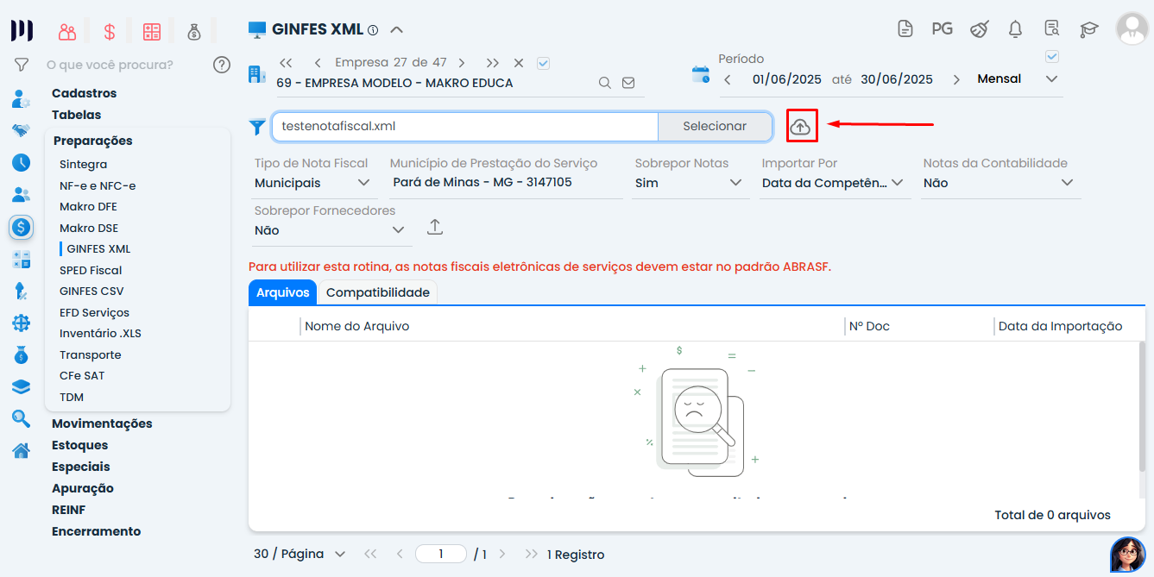This screenshot has width=1154, height=577.
Task: Open the graduation cap training icon
Action: (1088, 28)
